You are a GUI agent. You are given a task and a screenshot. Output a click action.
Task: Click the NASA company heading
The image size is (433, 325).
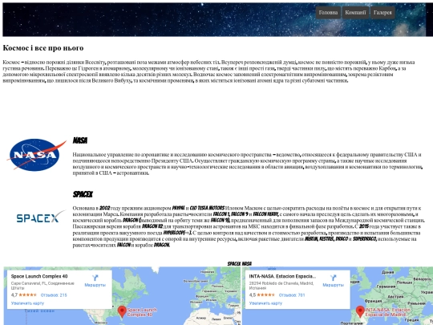[x=80, y=140]
